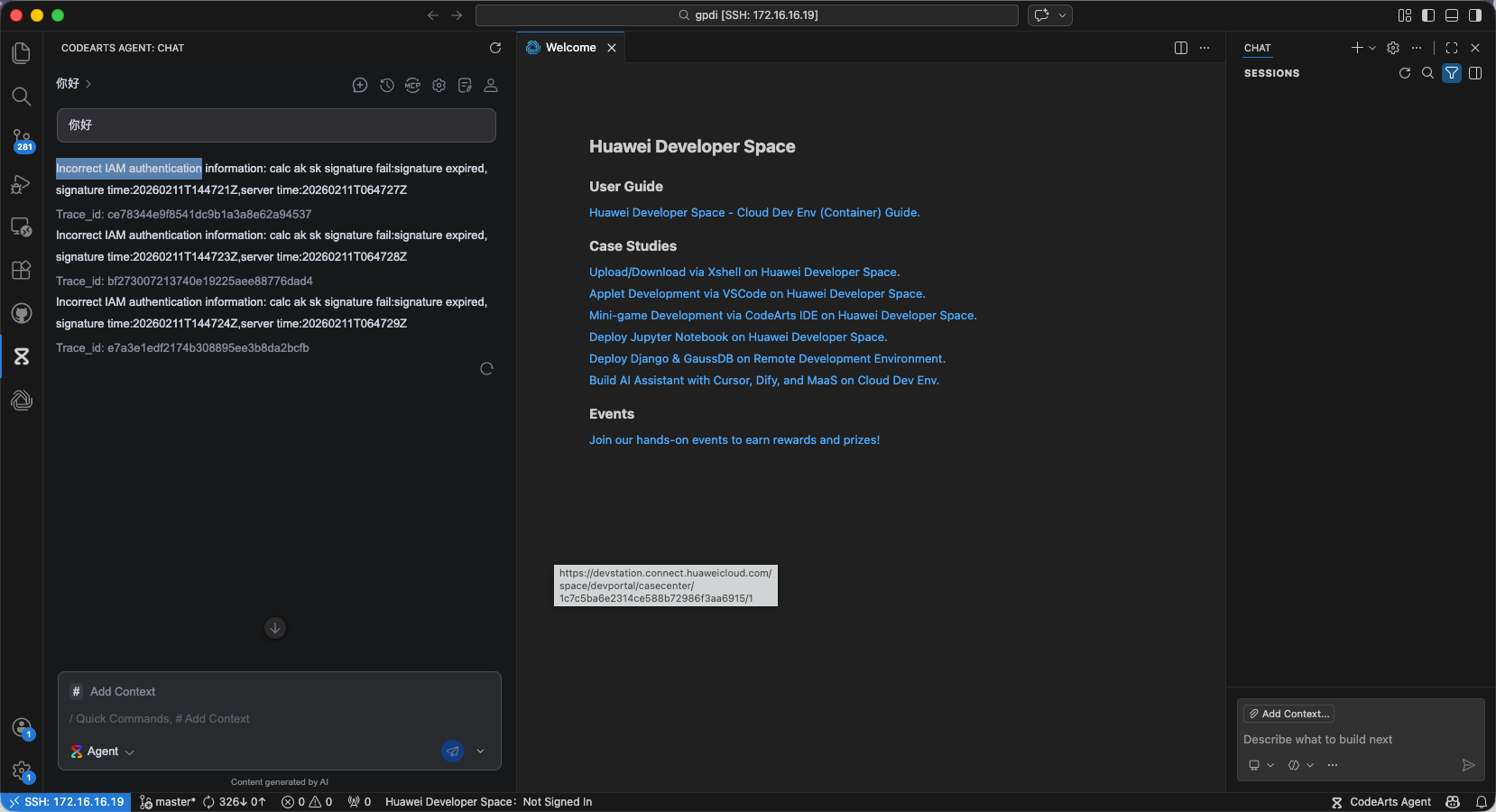
Task: Open chat history clock icon
Action: tap(386, 85)
